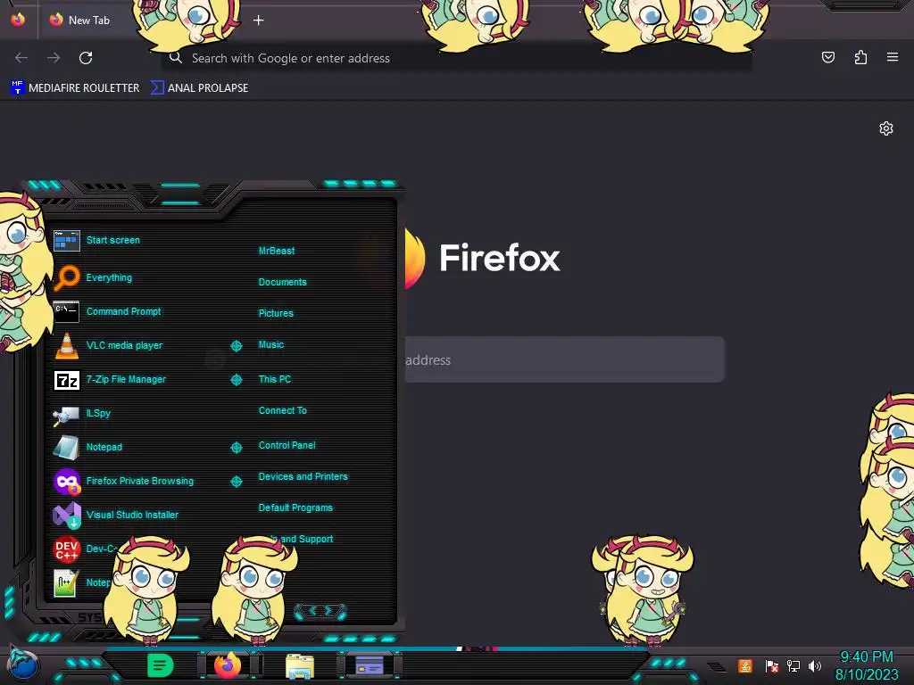
Task: Open This PC in start menu
Action: point(275,379)
